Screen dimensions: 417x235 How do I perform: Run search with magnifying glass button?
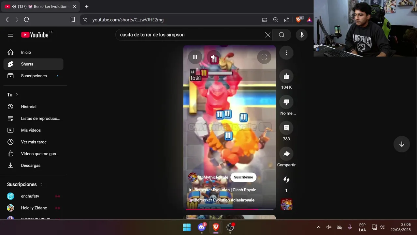point(282,35)
